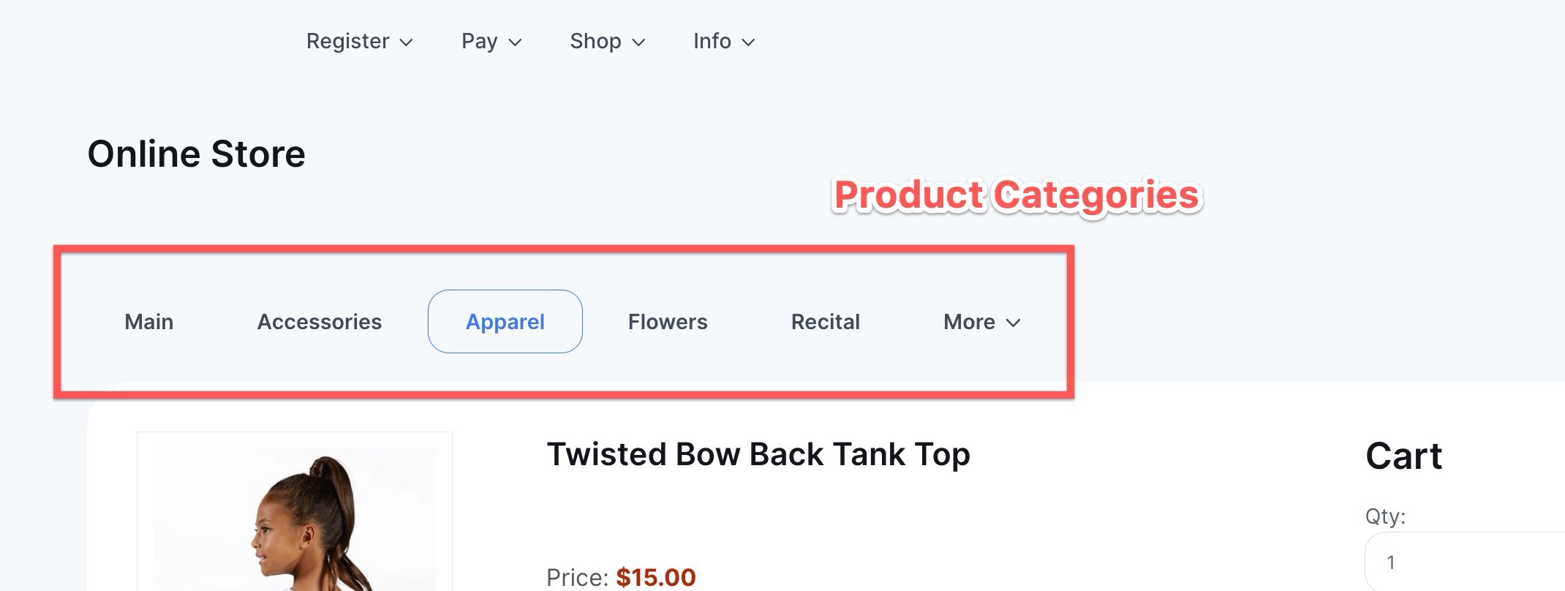The width and height of the screenshot is (1565, 591).
Task: Go to the Flowers category
Action: pyautogui.click(x=668, y=322)
